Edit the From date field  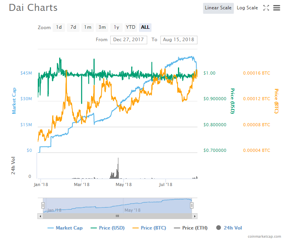[x=129, y=40]
